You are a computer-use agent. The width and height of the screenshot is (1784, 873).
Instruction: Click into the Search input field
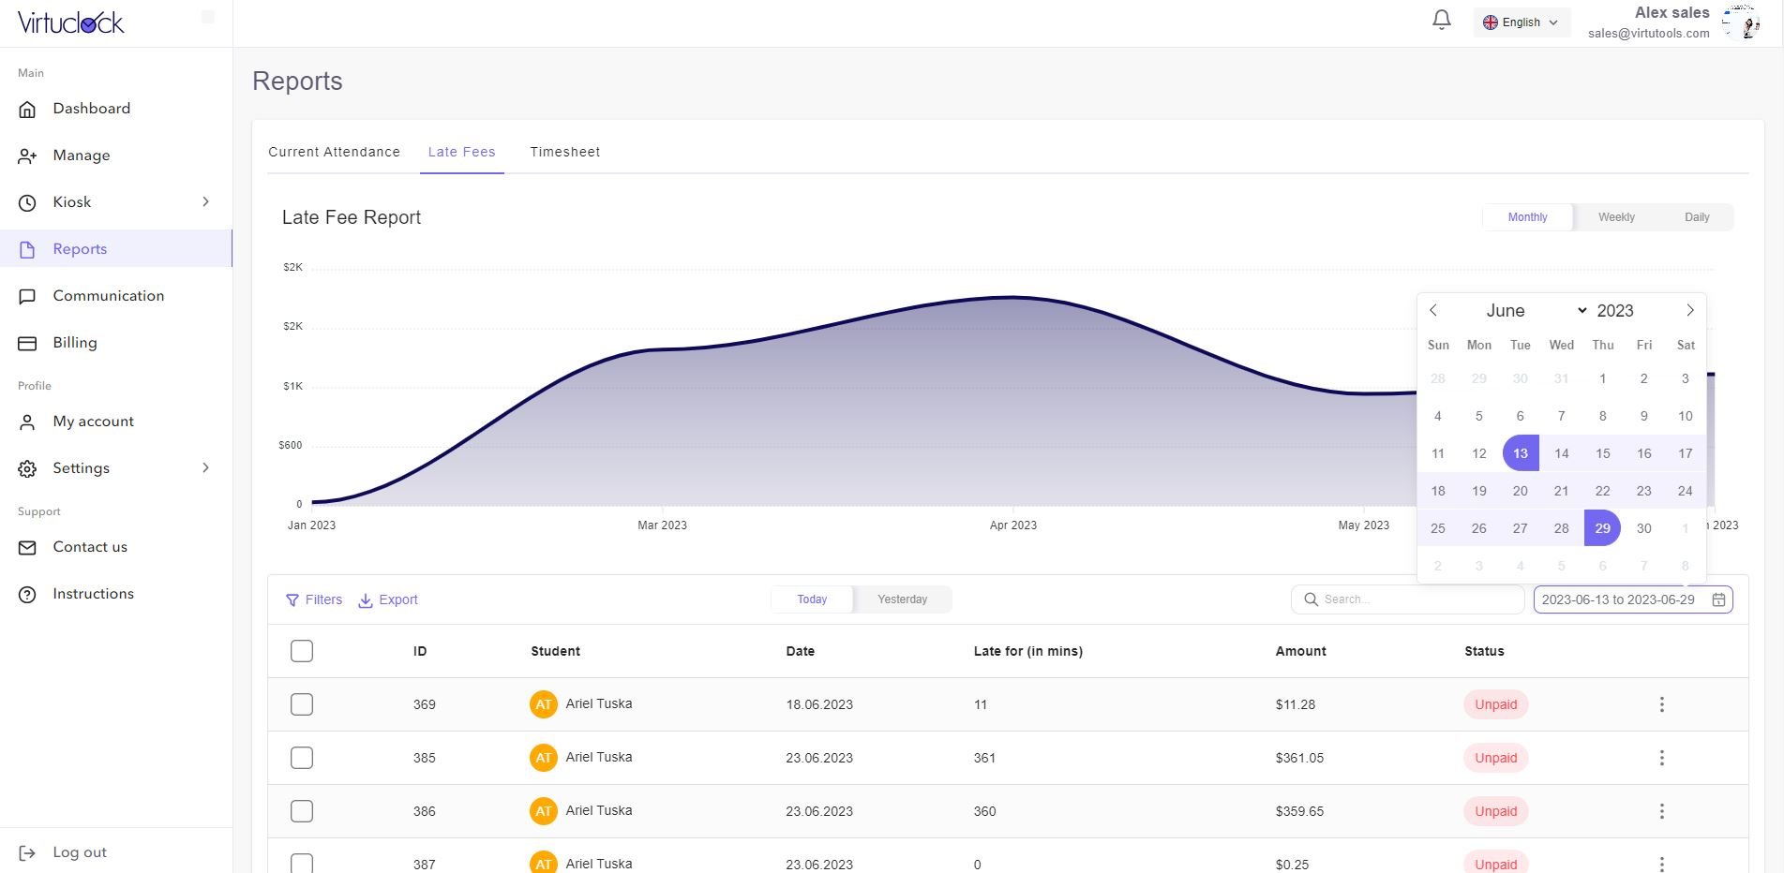(1416, 599)
